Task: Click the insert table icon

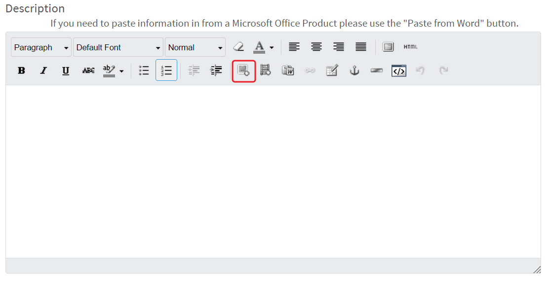Action: pyautogui.click(x=332, y=70)
